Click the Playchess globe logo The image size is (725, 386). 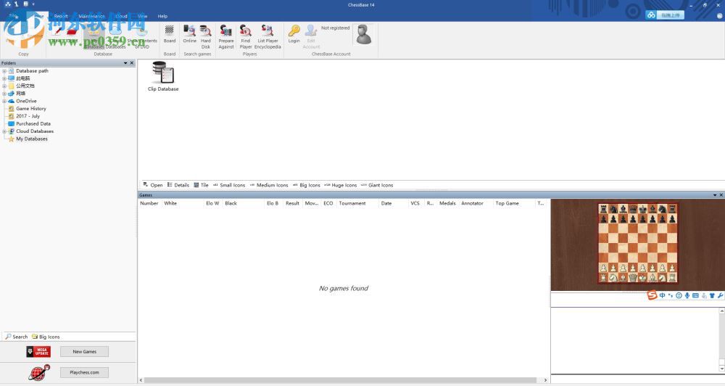[39, 372]
